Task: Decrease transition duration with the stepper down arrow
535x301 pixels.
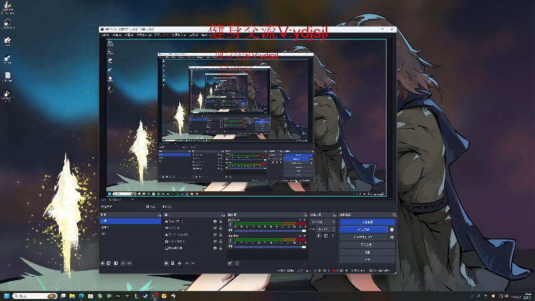Action: 333,230
